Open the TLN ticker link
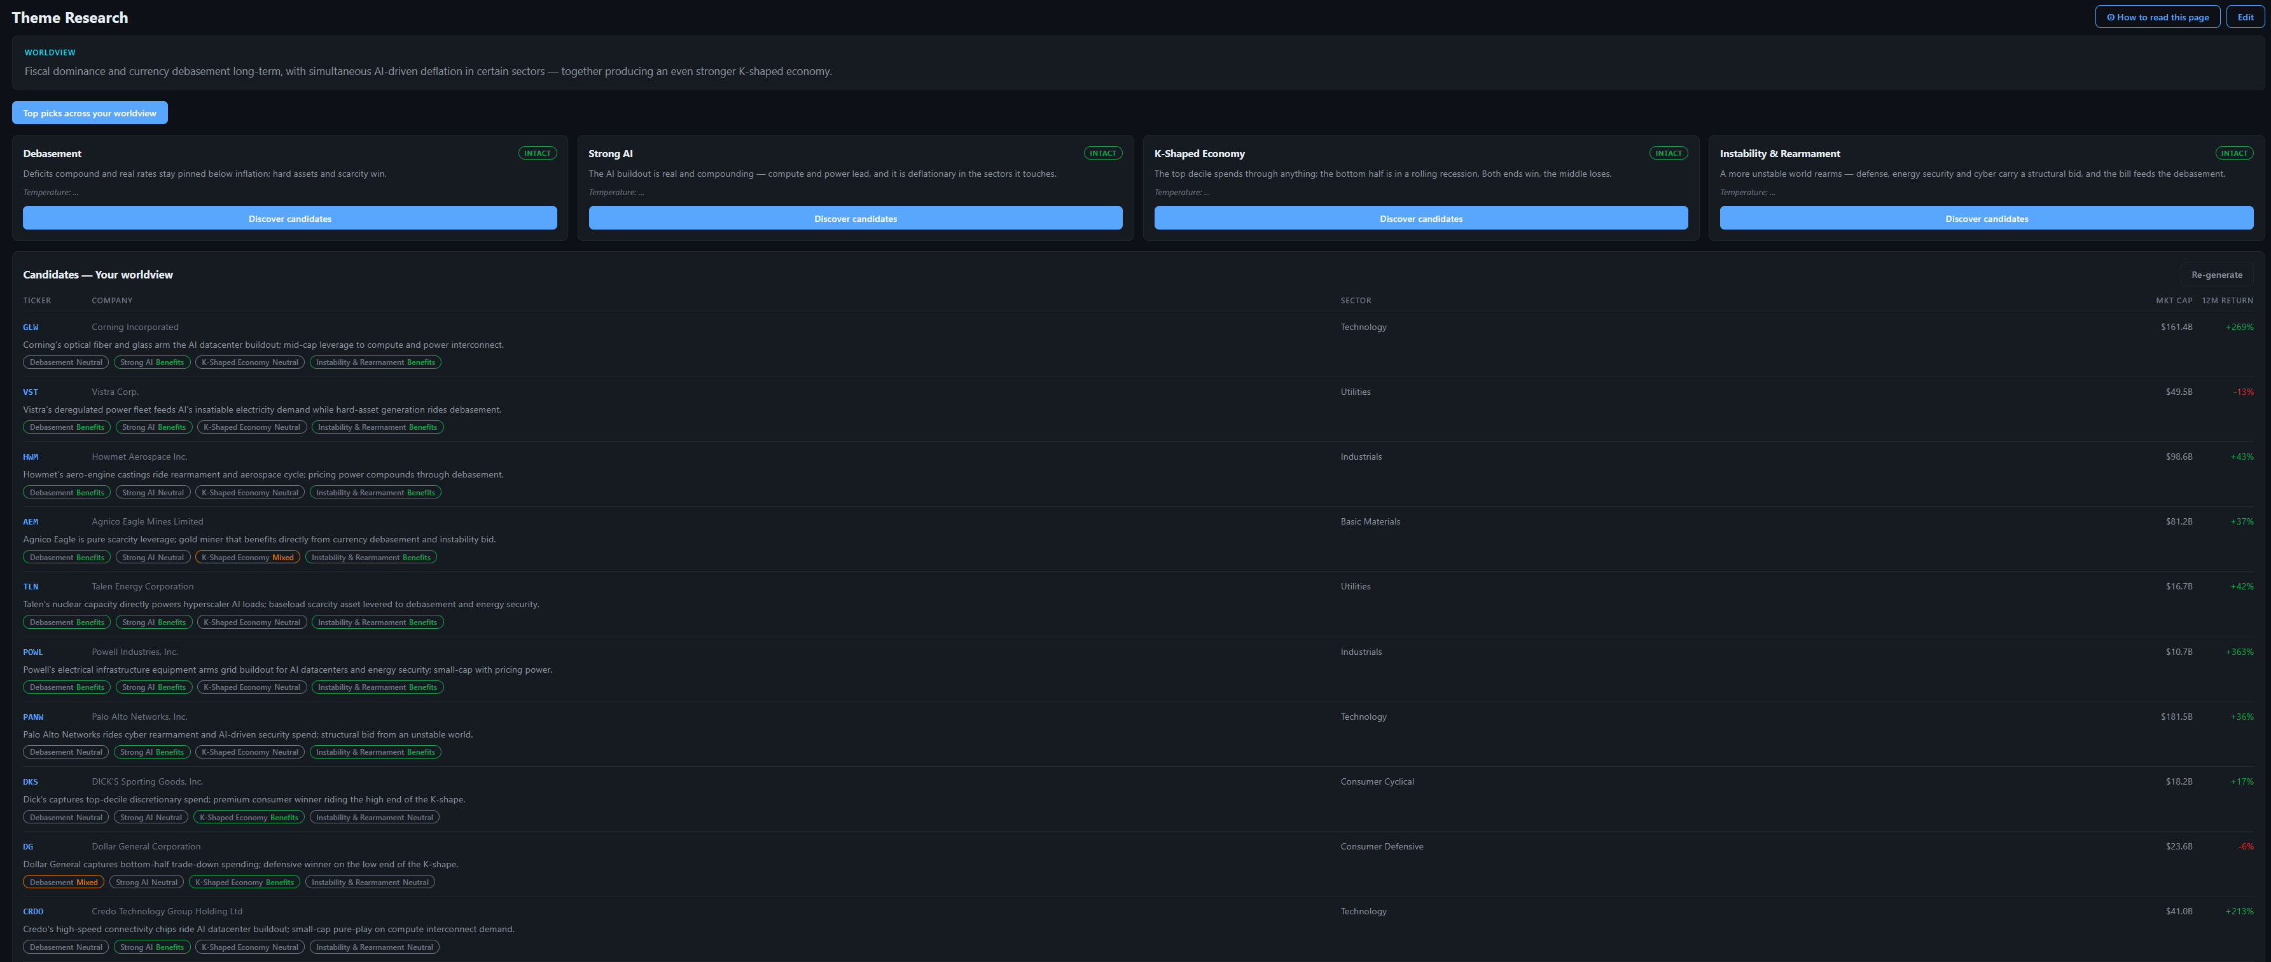 pos(31,587)
